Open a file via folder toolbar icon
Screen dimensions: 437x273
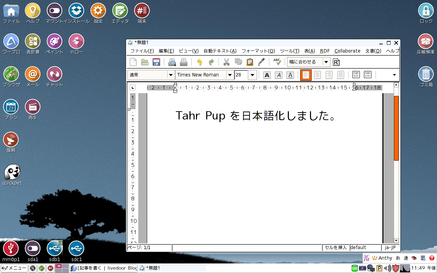145,62
